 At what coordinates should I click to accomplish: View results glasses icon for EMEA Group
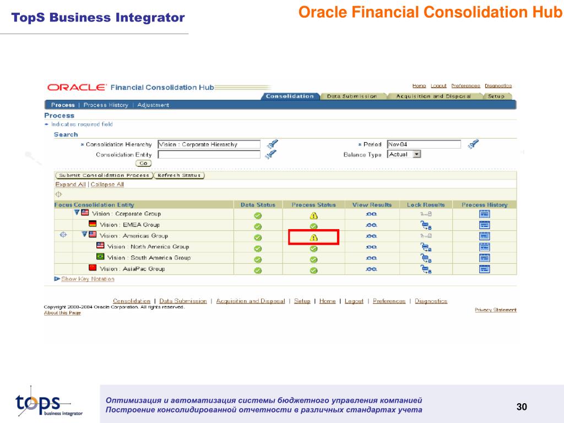tap(371, 225)
